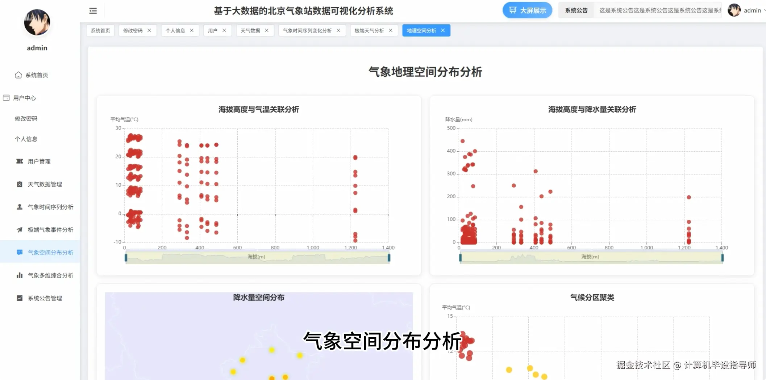Close the 地理空间分析 tab

click(x=443, y=30)
